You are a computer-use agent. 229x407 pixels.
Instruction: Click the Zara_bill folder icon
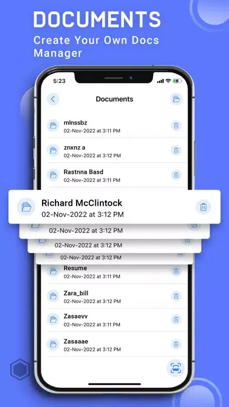coord(53,296)
